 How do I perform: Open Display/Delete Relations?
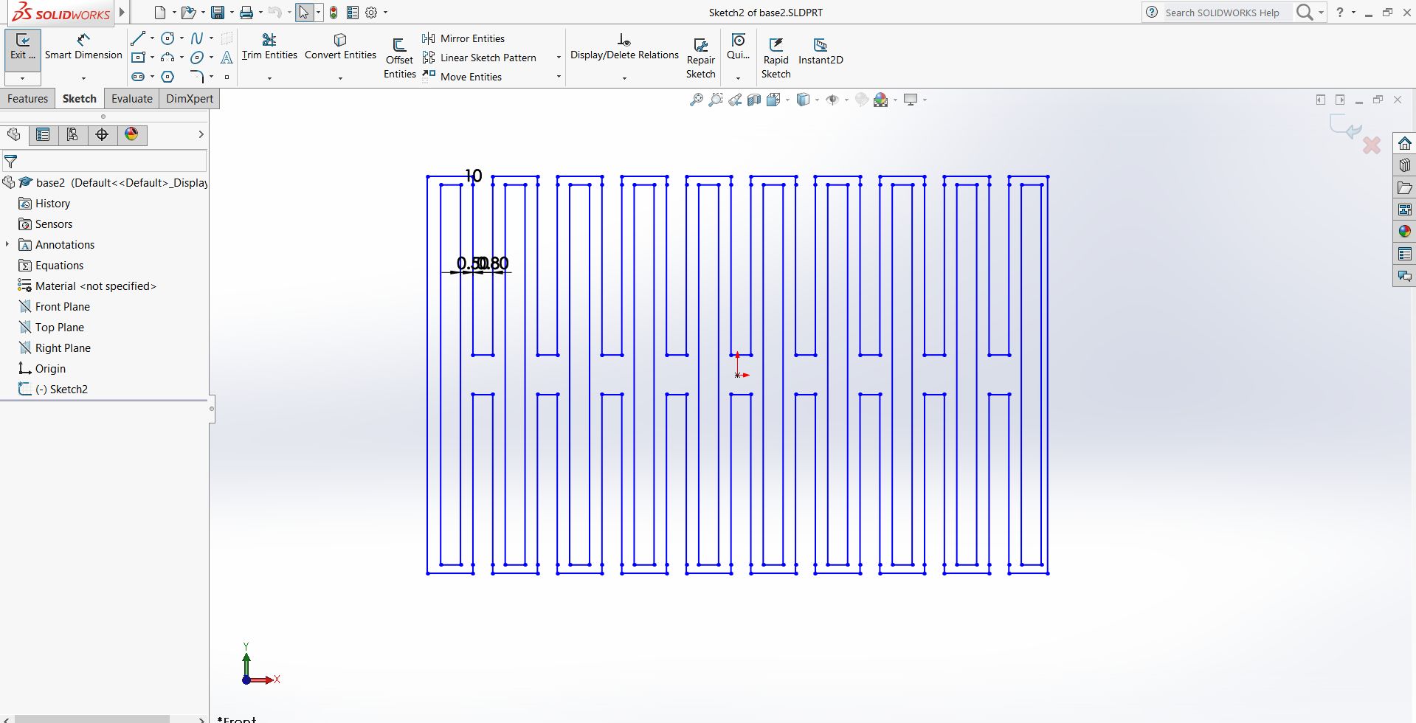point(624,47)
